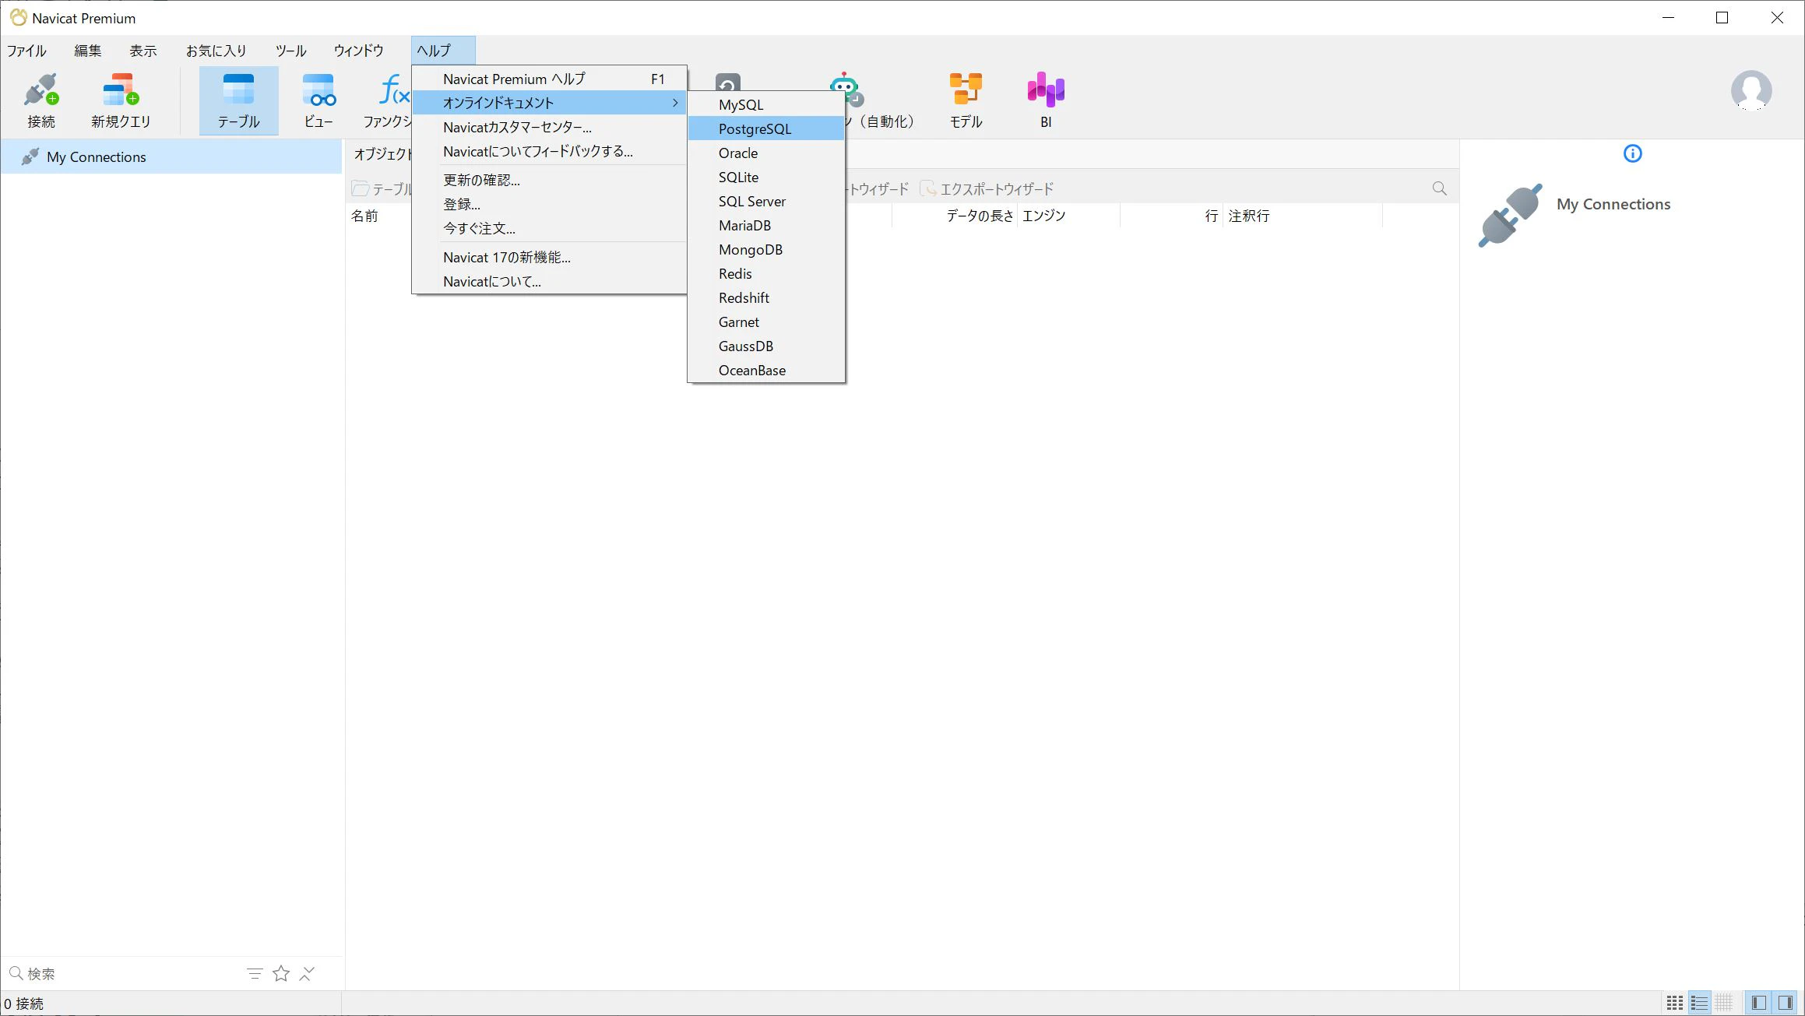Screen dimensions: 1805x1016
Task: Open 新規クエリ new query tool
Action: 121,100
